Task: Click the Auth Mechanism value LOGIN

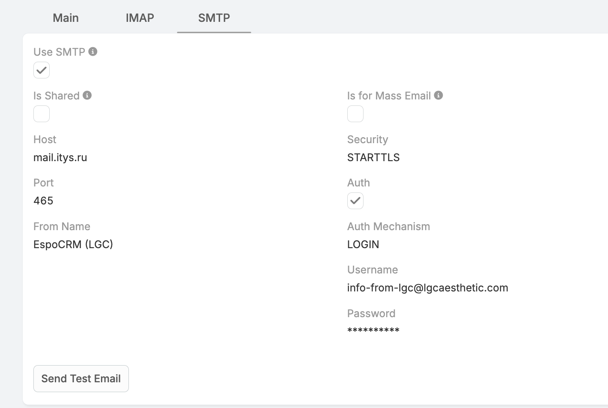Action: pos(363,245)
